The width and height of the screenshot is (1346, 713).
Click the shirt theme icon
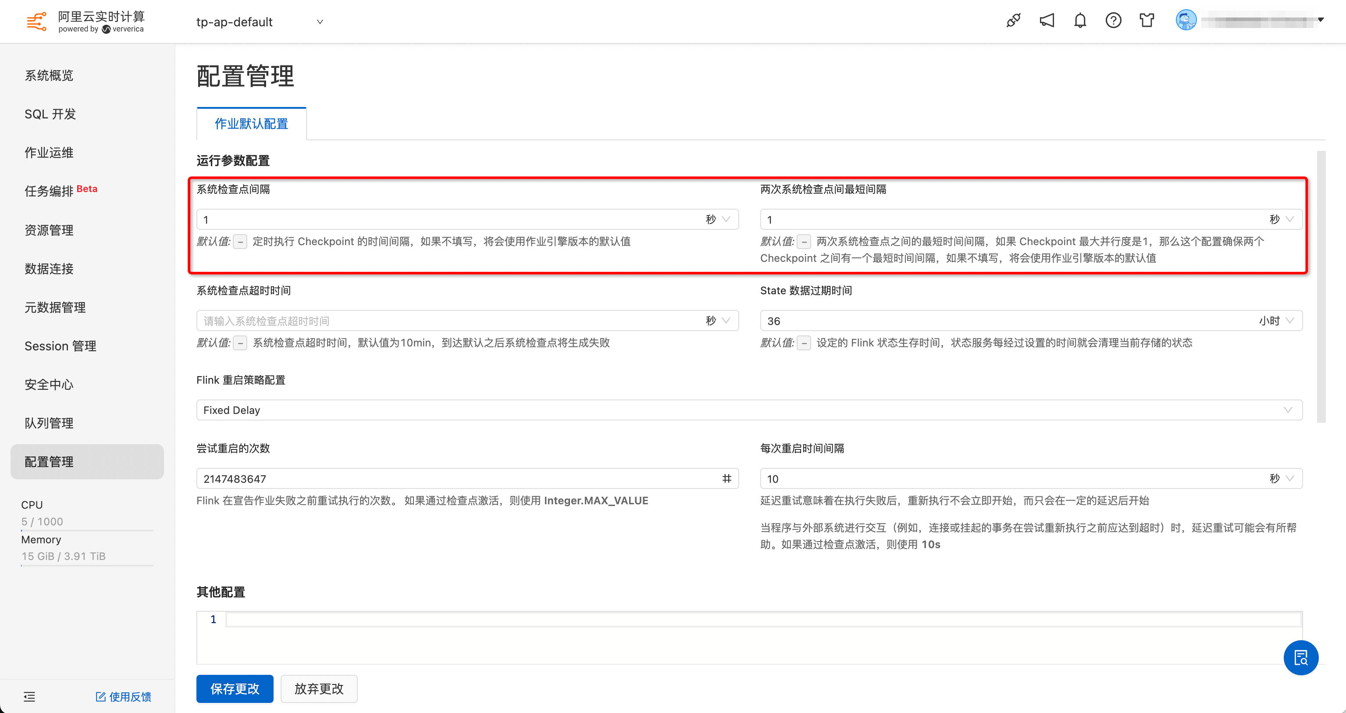(x=1147, y=21)
